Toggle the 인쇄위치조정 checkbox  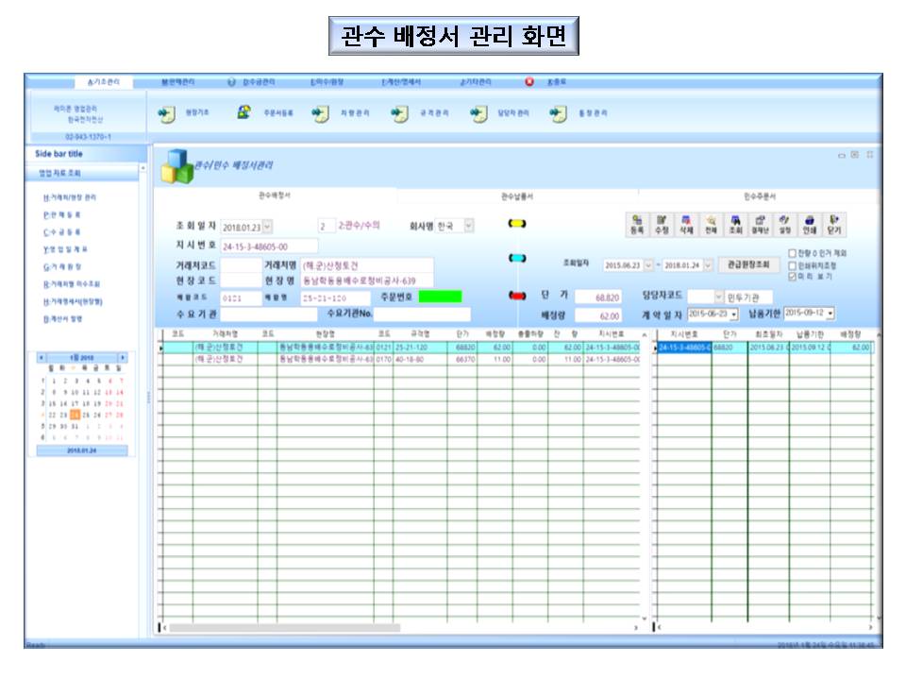(x=792, y=265)
